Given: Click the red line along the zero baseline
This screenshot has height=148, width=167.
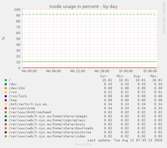Looking at the screenshot, I should click(x=89, y=67).
